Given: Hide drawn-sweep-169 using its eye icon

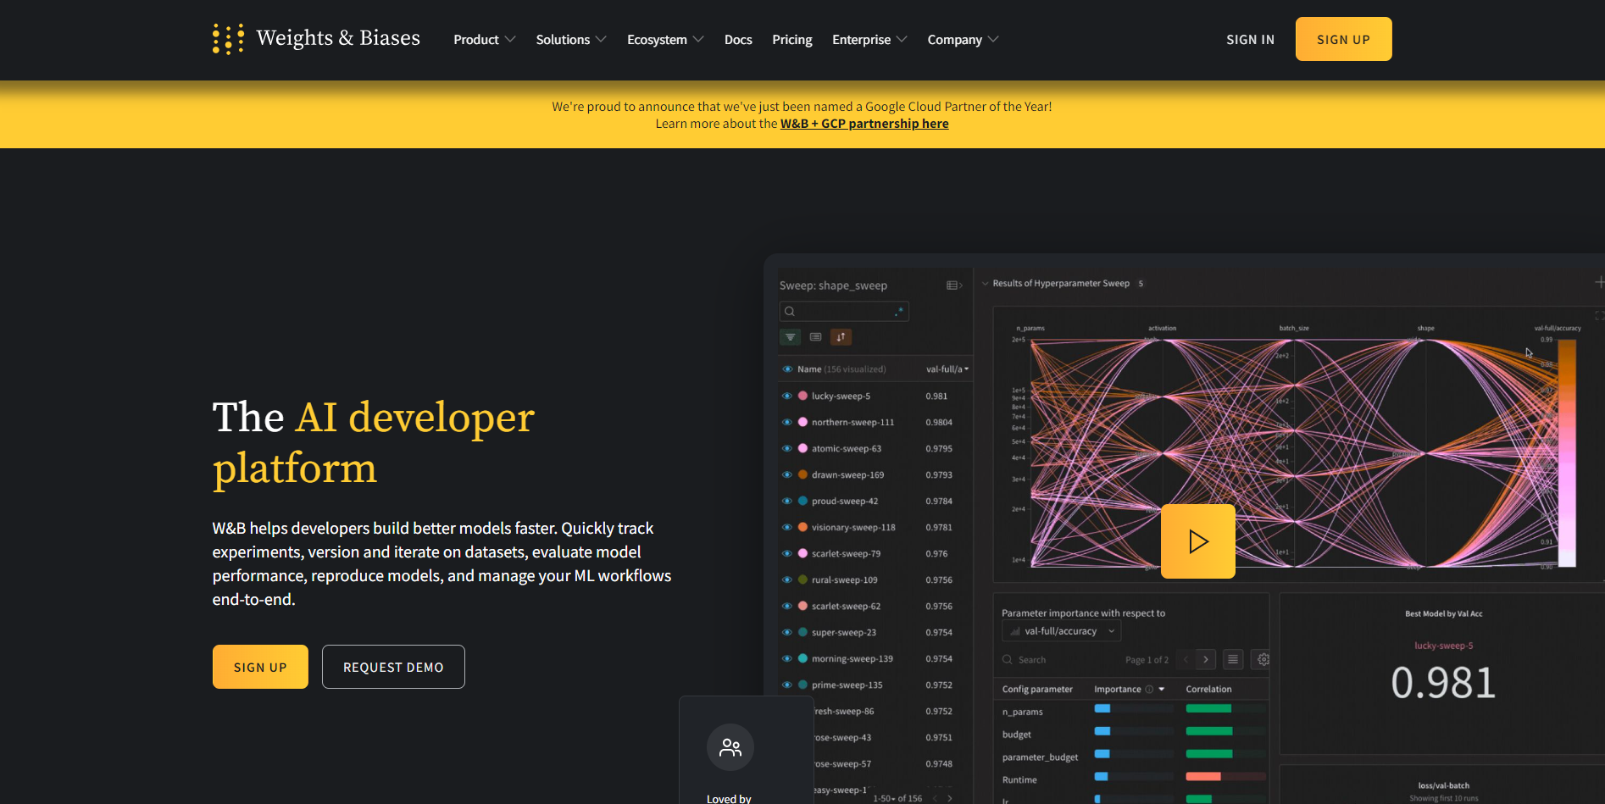Looking at the screenshot, I should [x=787, y=474].
